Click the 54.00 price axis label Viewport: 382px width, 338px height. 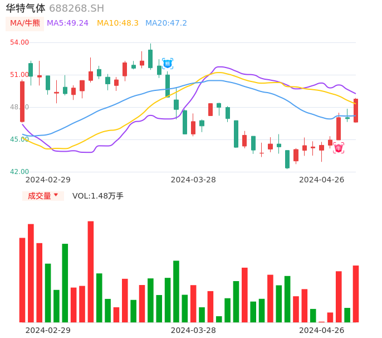pos(19,42)
